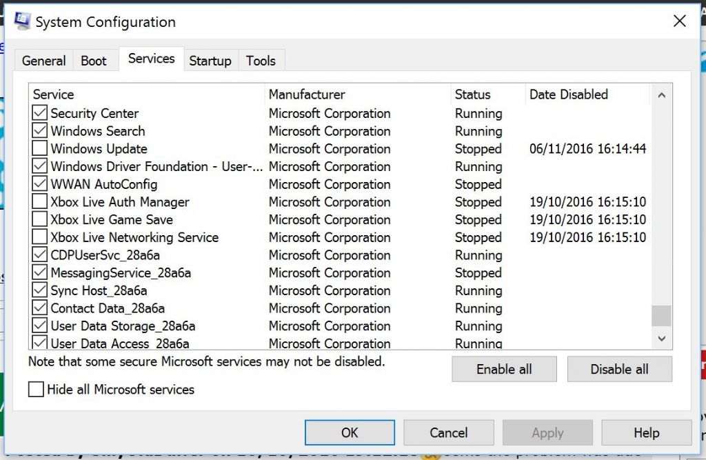Click Stopped status of MessagingService_28a6a
706x460 pixels.
click(478, 272)
